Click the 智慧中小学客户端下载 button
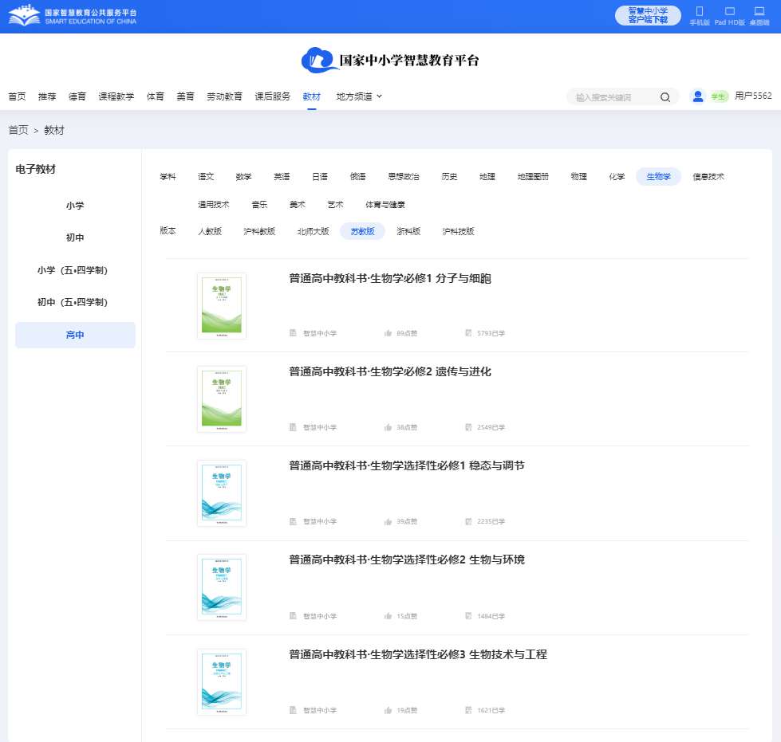The width and height of the screenshot is (781, 742). 647,14
